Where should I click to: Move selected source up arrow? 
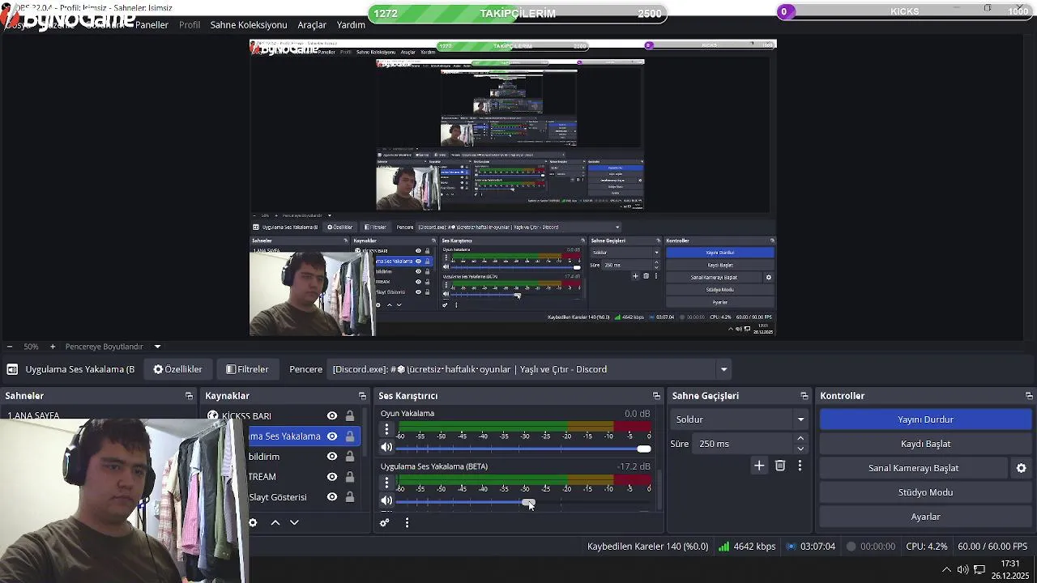[x=275, y=523]
